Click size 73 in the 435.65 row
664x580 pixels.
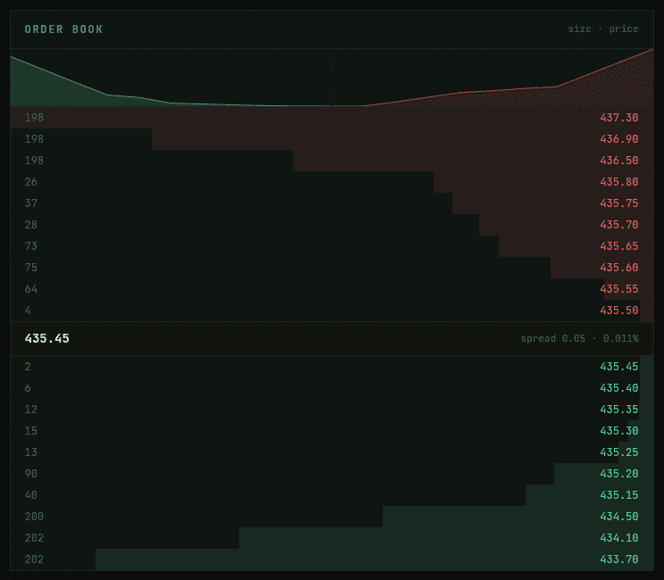pyautogui.click(x=31, y=246)
